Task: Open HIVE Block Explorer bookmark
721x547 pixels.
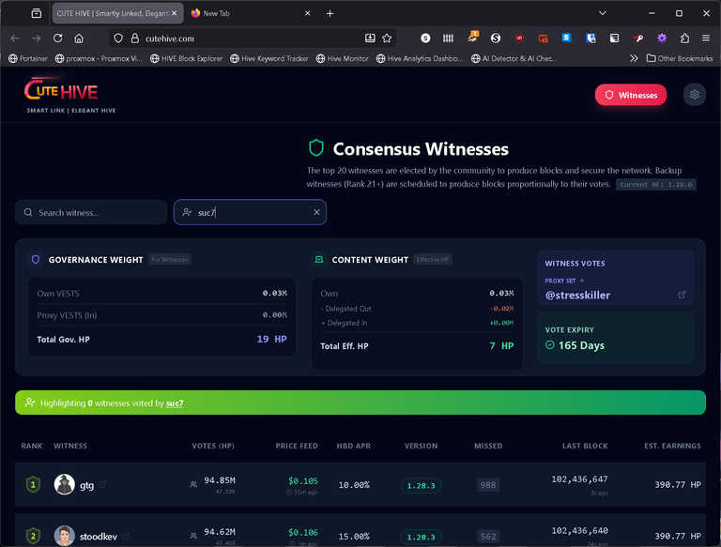Action: point(187,58)
